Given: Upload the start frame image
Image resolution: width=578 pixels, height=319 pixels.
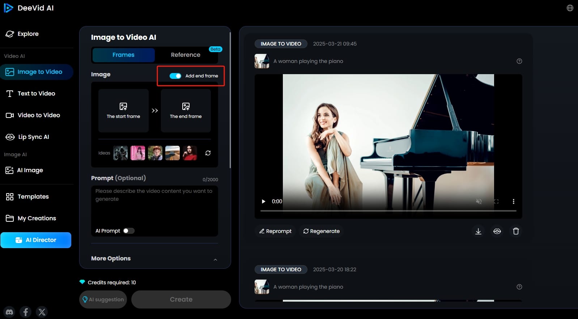Looking at the screenshot, I should (123, 110).
